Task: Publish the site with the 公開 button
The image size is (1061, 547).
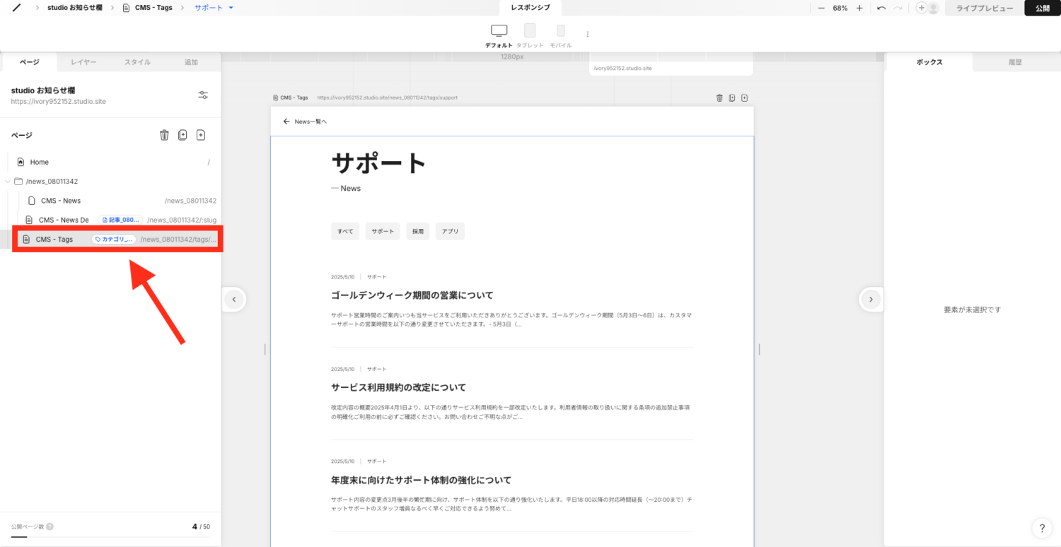Action: [1042, 8]
